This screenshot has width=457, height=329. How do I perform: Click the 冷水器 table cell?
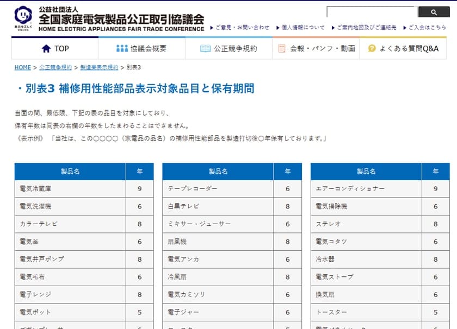coord(366,259)
